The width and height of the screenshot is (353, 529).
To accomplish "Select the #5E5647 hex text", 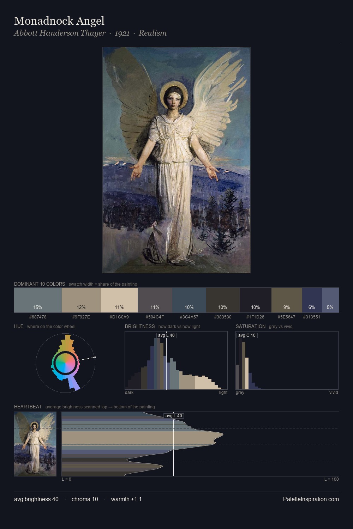I will pos(287,317).
